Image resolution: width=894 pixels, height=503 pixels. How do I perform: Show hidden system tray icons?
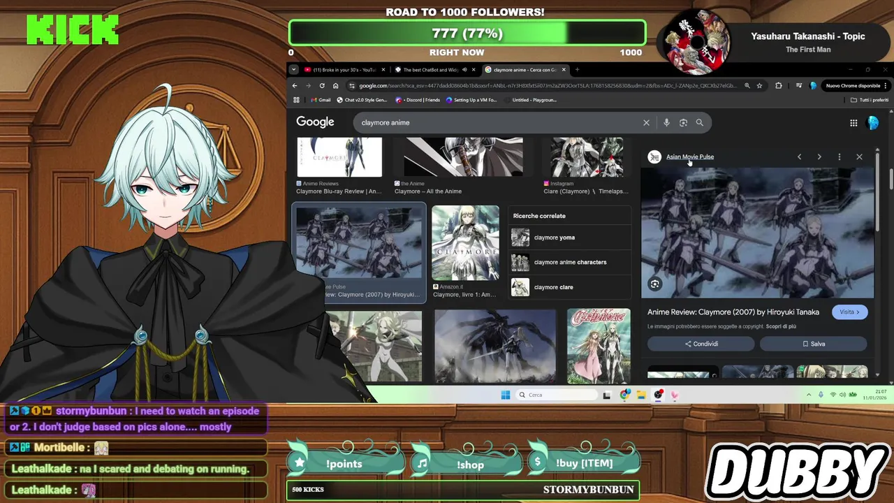click(809, 395)
